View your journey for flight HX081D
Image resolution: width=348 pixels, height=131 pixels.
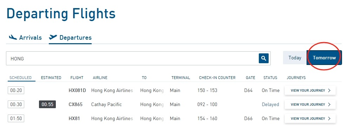[310, 90]
